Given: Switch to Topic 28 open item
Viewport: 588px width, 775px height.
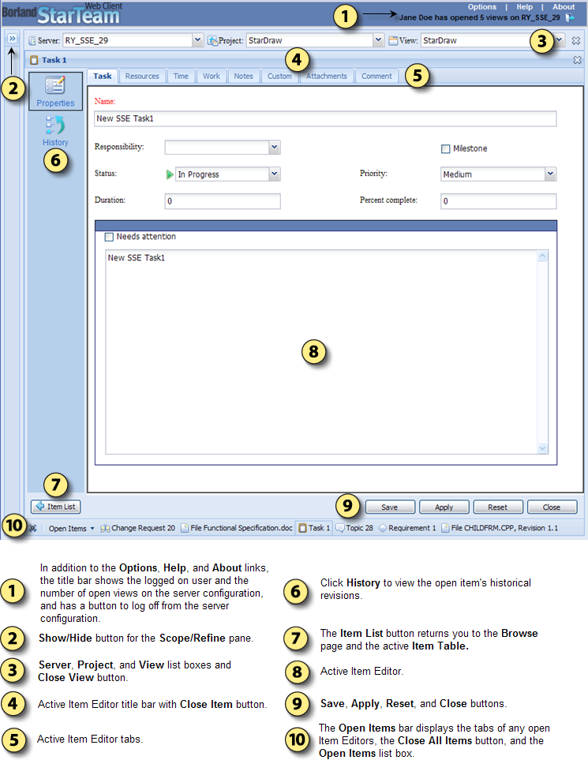Looking at the screenshot, I should [x=354, y=528].
